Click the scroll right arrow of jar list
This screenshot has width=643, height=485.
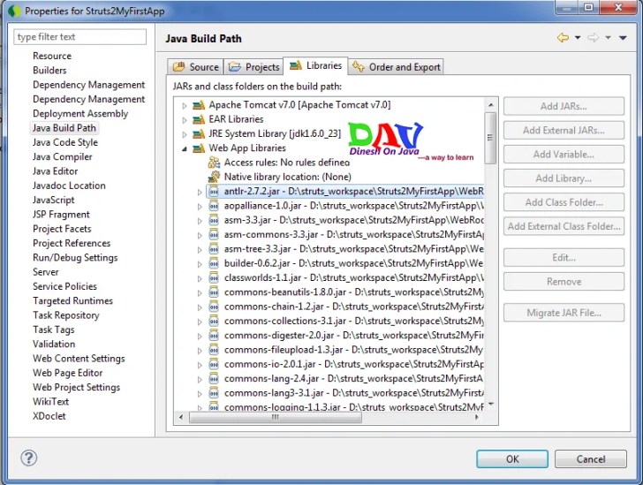tap(477, 417)
